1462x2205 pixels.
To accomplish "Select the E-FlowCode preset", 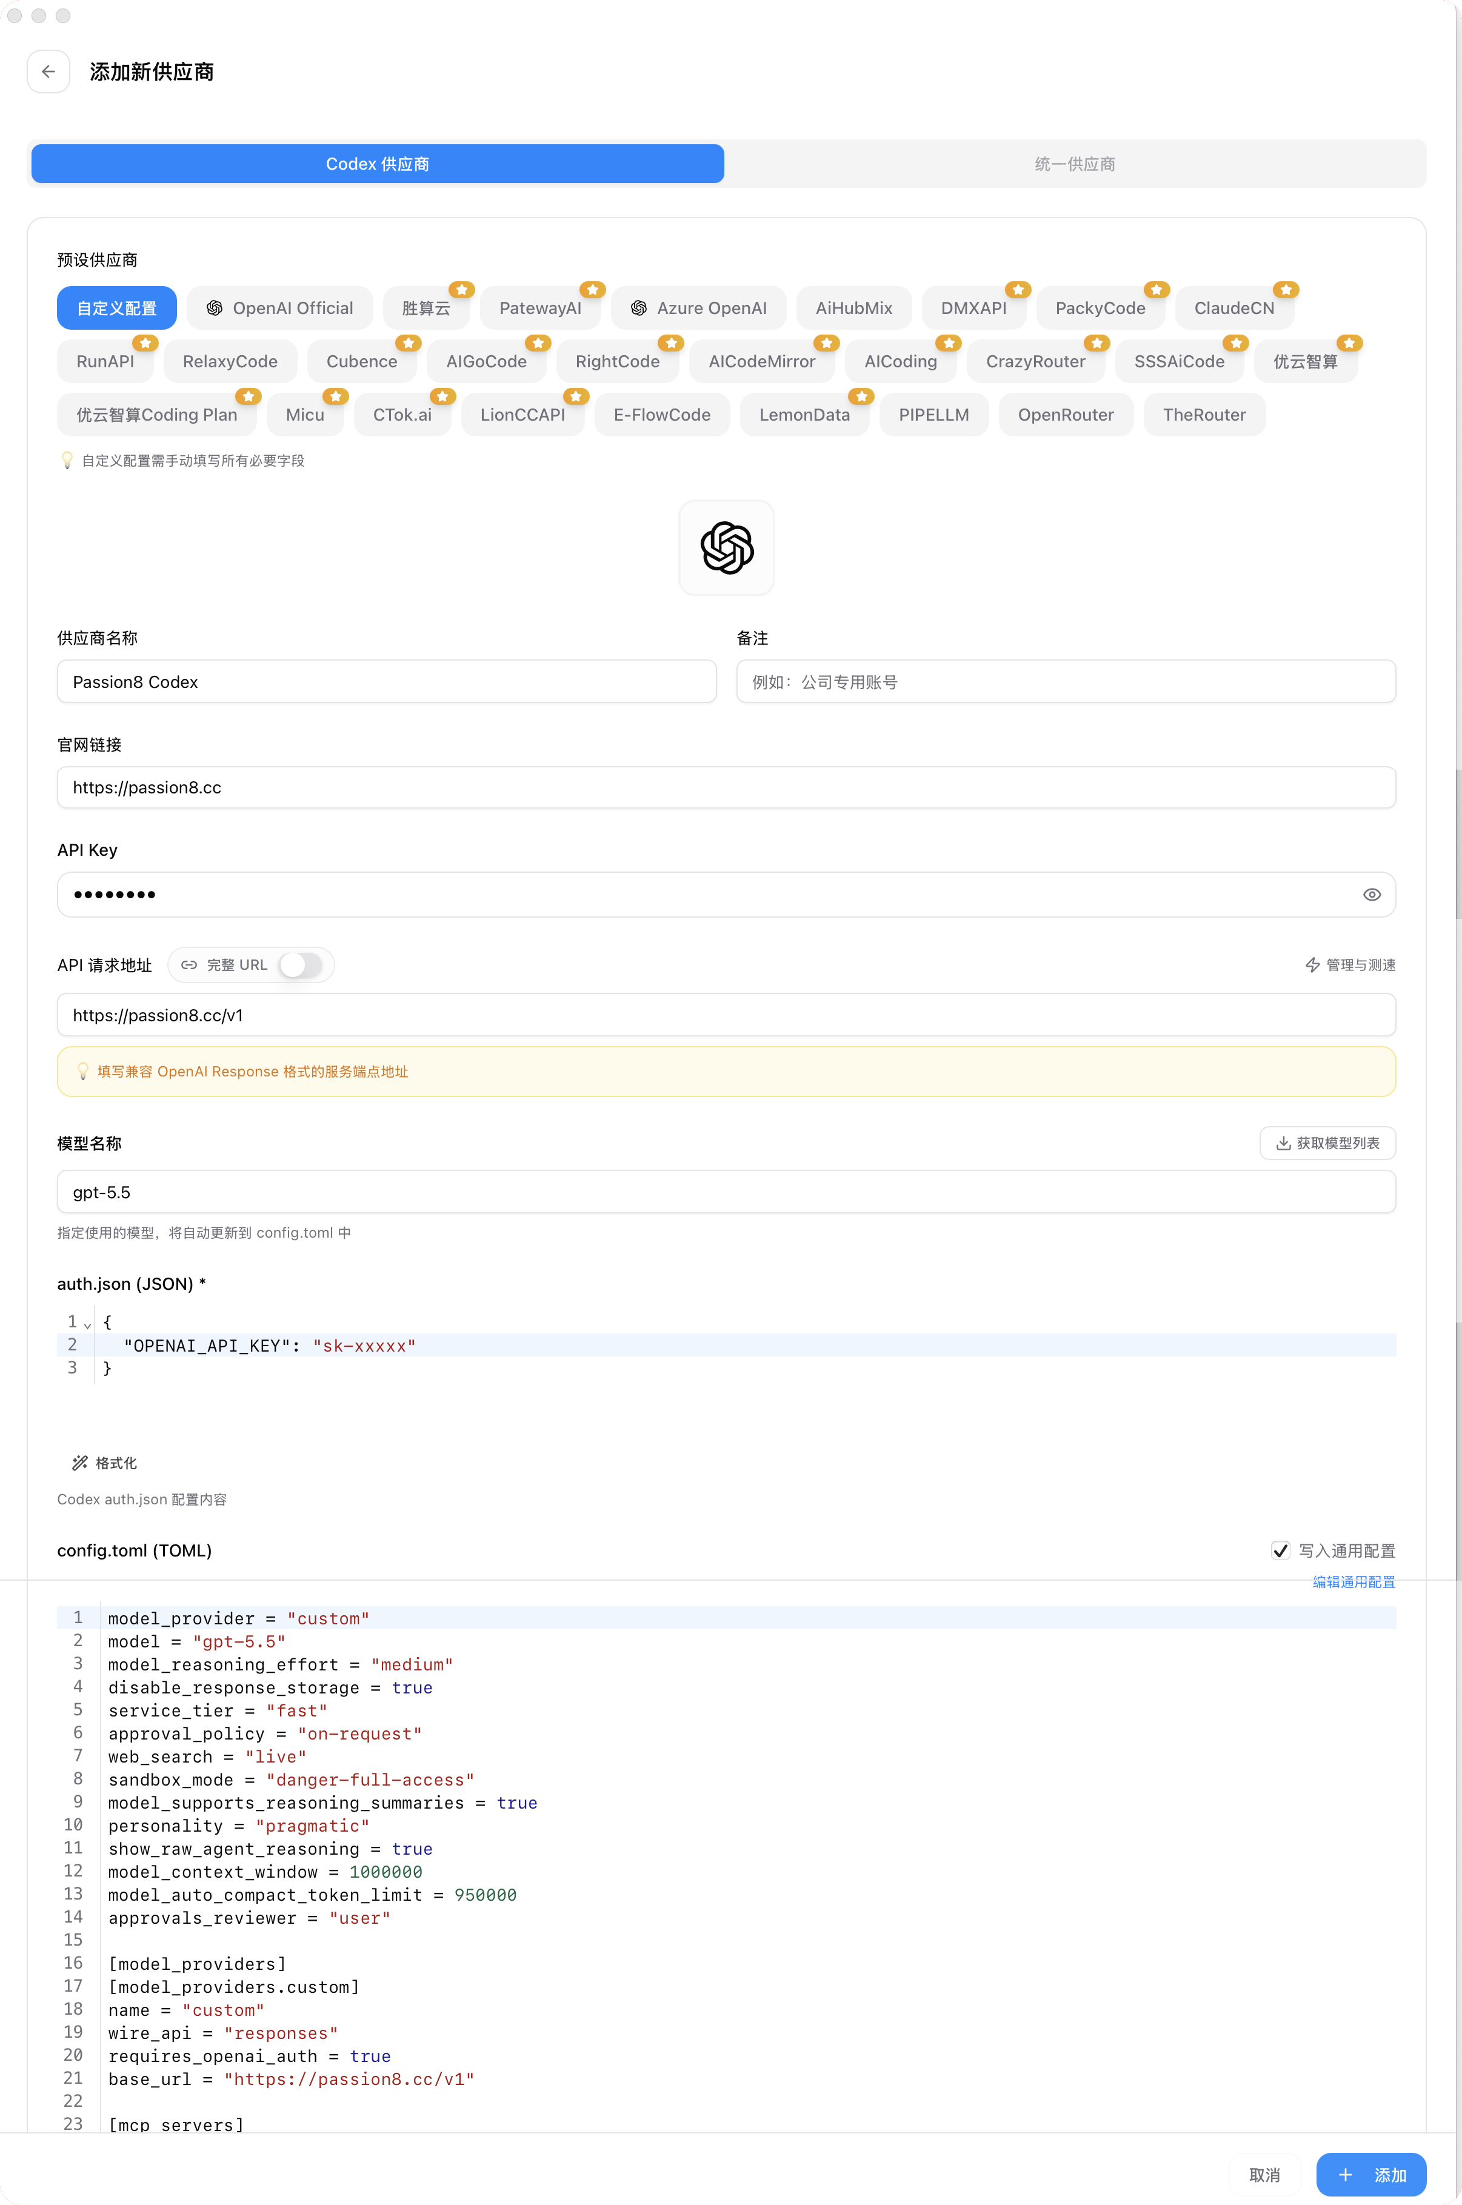I will point(662,414).
